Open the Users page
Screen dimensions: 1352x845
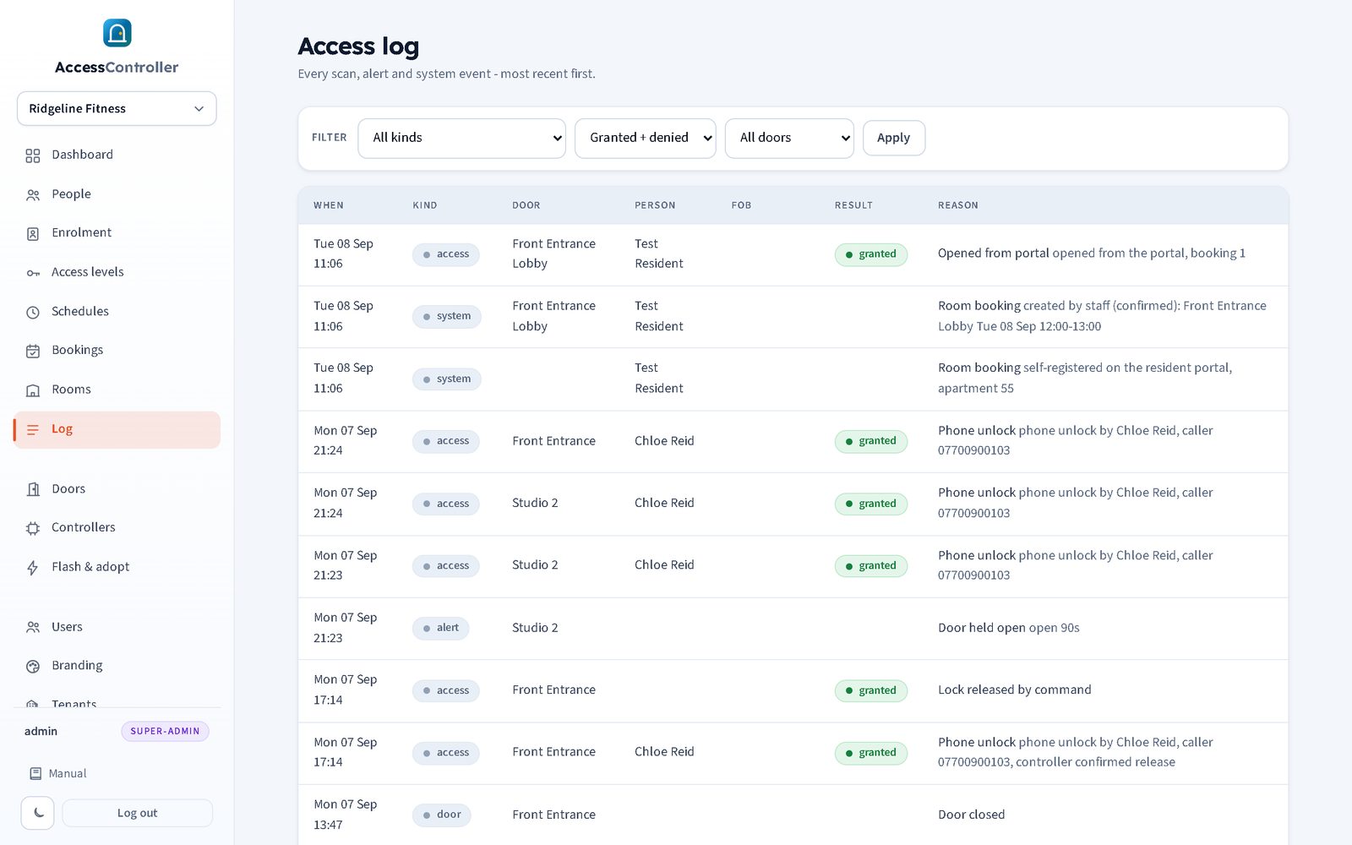point(117,626)
